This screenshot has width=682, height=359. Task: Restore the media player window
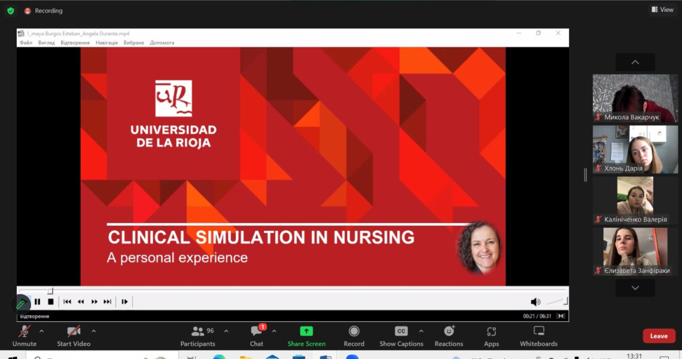click(x=538, y=33)
